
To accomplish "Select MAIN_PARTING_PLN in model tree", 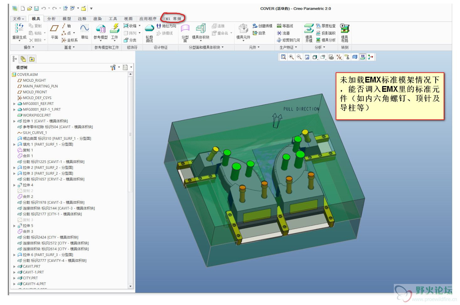I will (38, 86).
